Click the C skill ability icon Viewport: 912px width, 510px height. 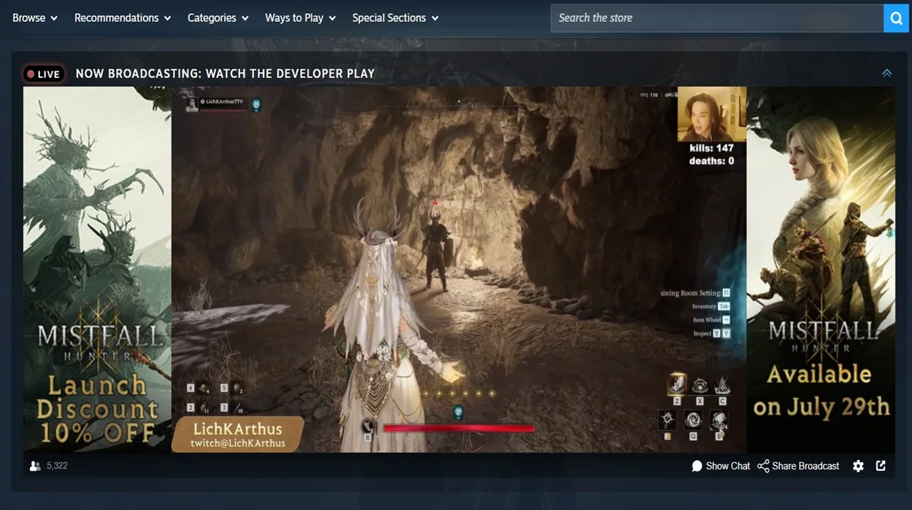(722, 386)
